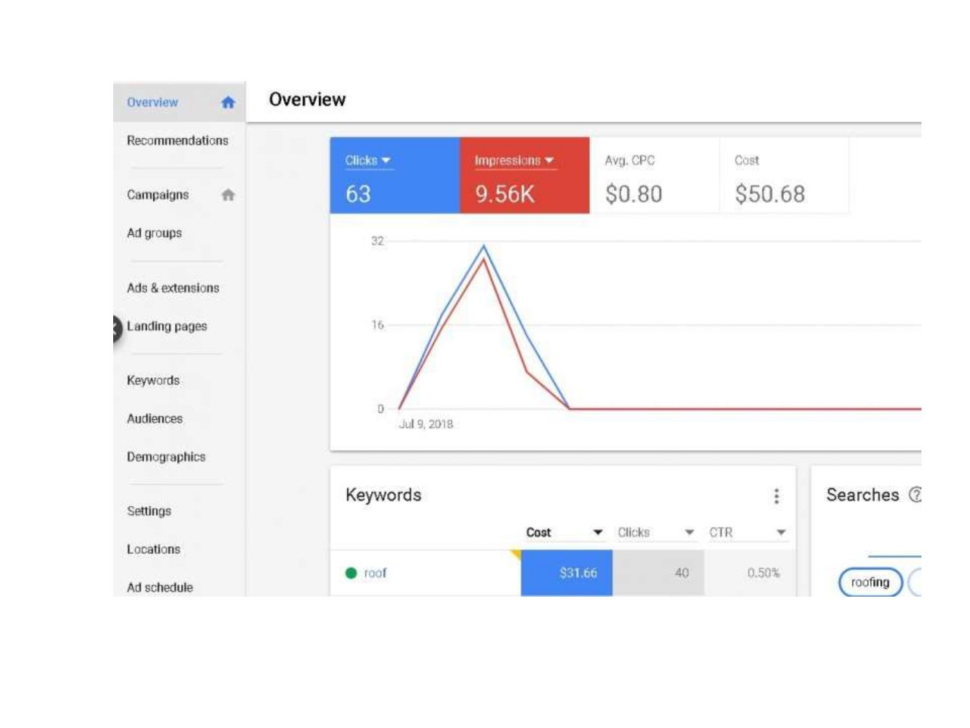The height and width of the screenshot is (728, 970).
Task: Collapse the sidebar using the dark arrow handle
Action: (116, 328)
